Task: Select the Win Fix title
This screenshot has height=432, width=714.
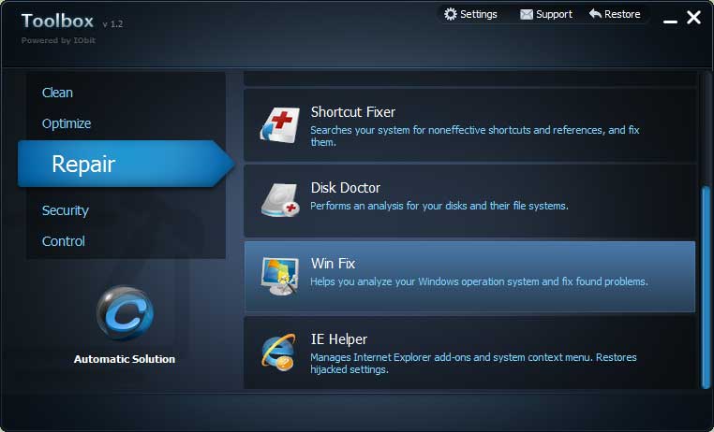Action: (333, 264)
